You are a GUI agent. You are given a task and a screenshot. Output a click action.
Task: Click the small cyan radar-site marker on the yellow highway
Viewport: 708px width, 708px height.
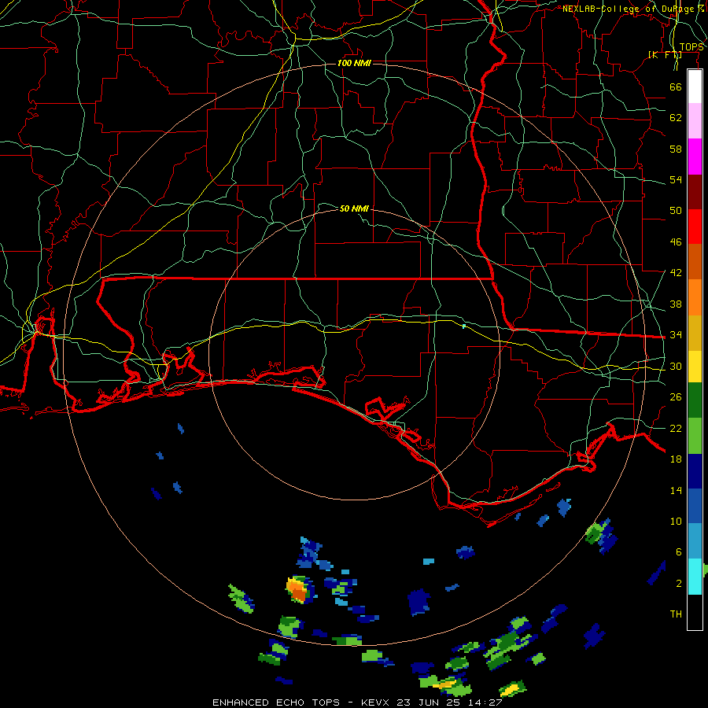(463, 326)
